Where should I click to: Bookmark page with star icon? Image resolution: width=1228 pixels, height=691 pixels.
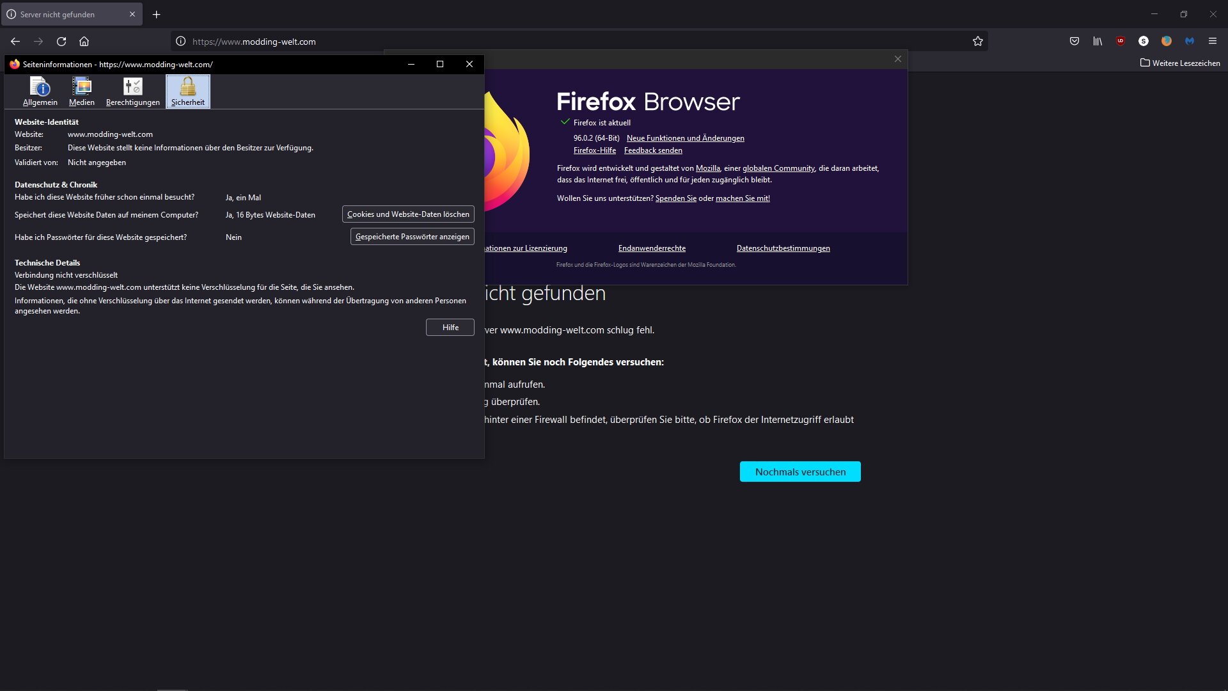(978, 42)
